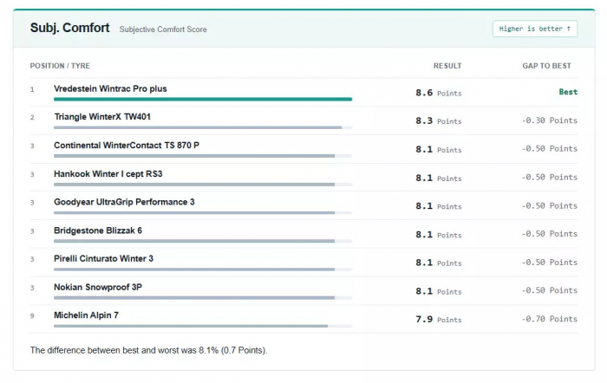Open Triangle WinterX TW401 tyre link

pyautogui.click(x=102, y=116)
